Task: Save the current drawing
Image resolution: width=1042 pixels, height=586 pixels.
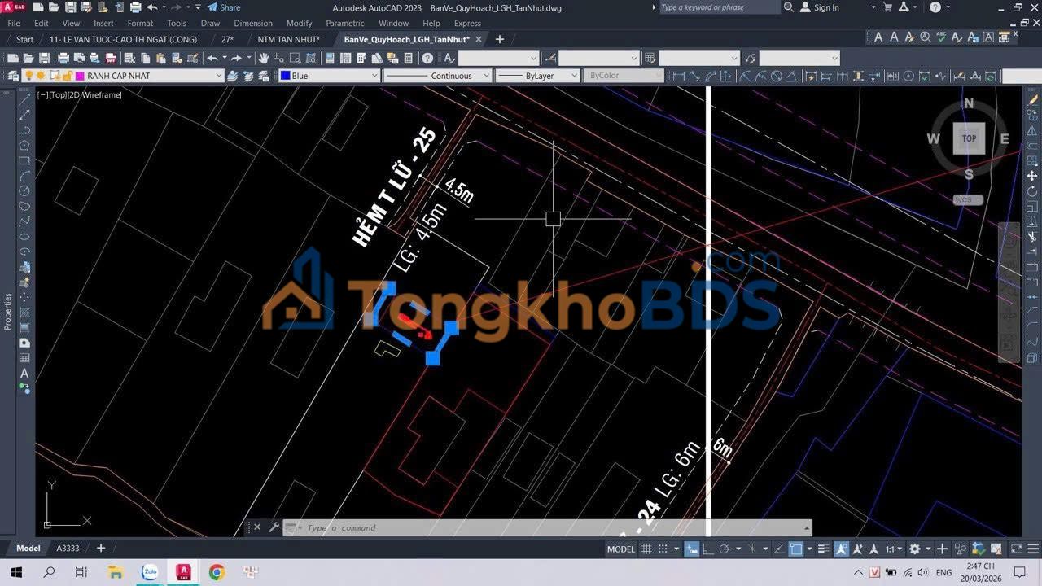Action: click(46, 58)
